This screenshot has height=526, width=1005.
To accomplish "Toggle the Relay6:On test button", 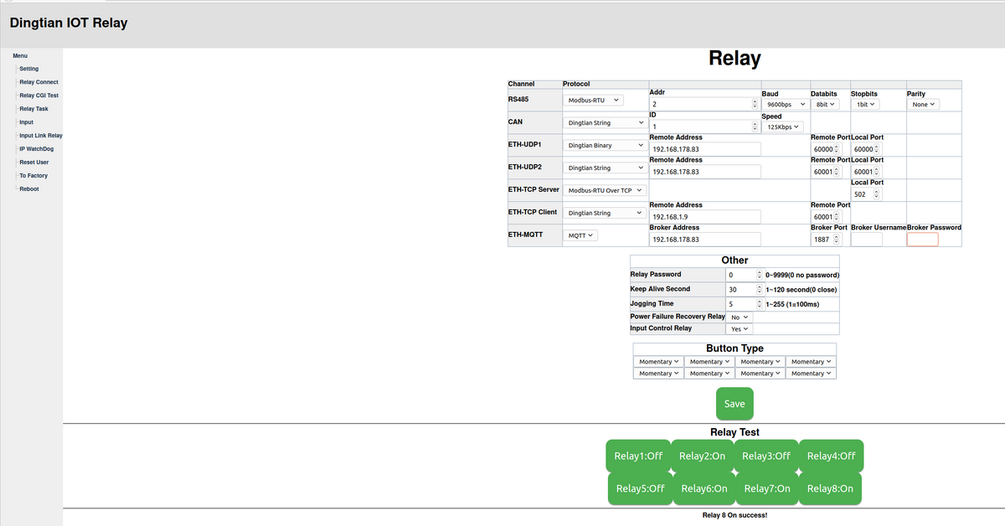I will click(x=704, y=488).
